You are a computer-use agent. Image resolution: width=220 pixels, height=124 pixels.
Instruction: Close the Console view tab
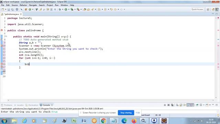click(52, 105)
